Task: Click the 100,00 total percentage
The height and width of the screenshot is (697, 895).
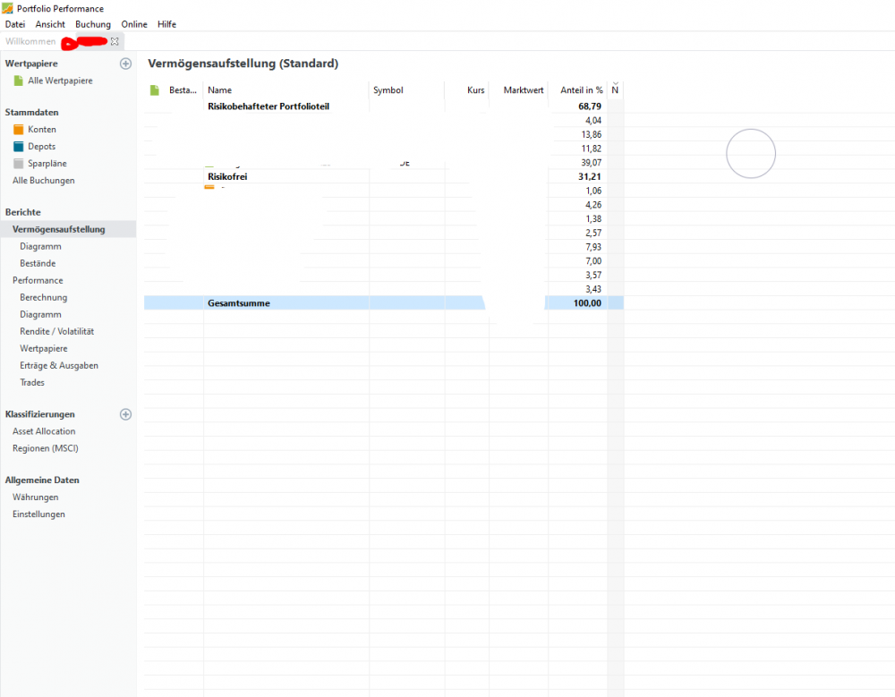Action: click(587, 303)
